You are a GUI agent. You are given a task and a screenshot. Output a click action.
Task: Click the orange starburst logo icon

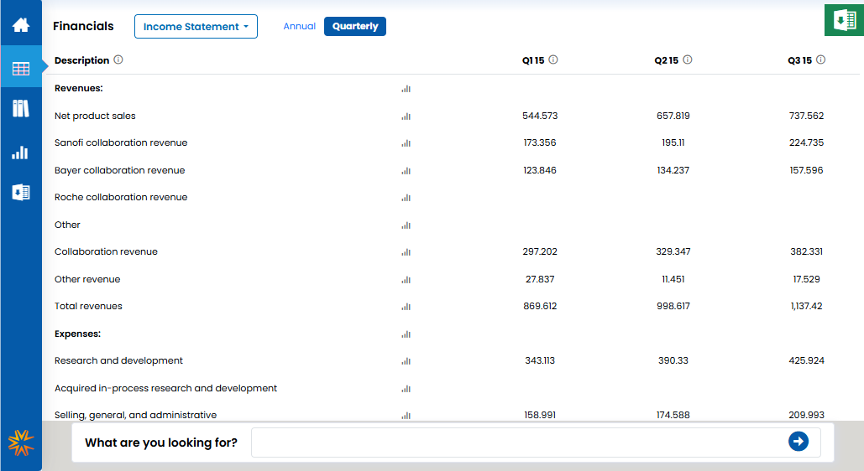point(21,443)
